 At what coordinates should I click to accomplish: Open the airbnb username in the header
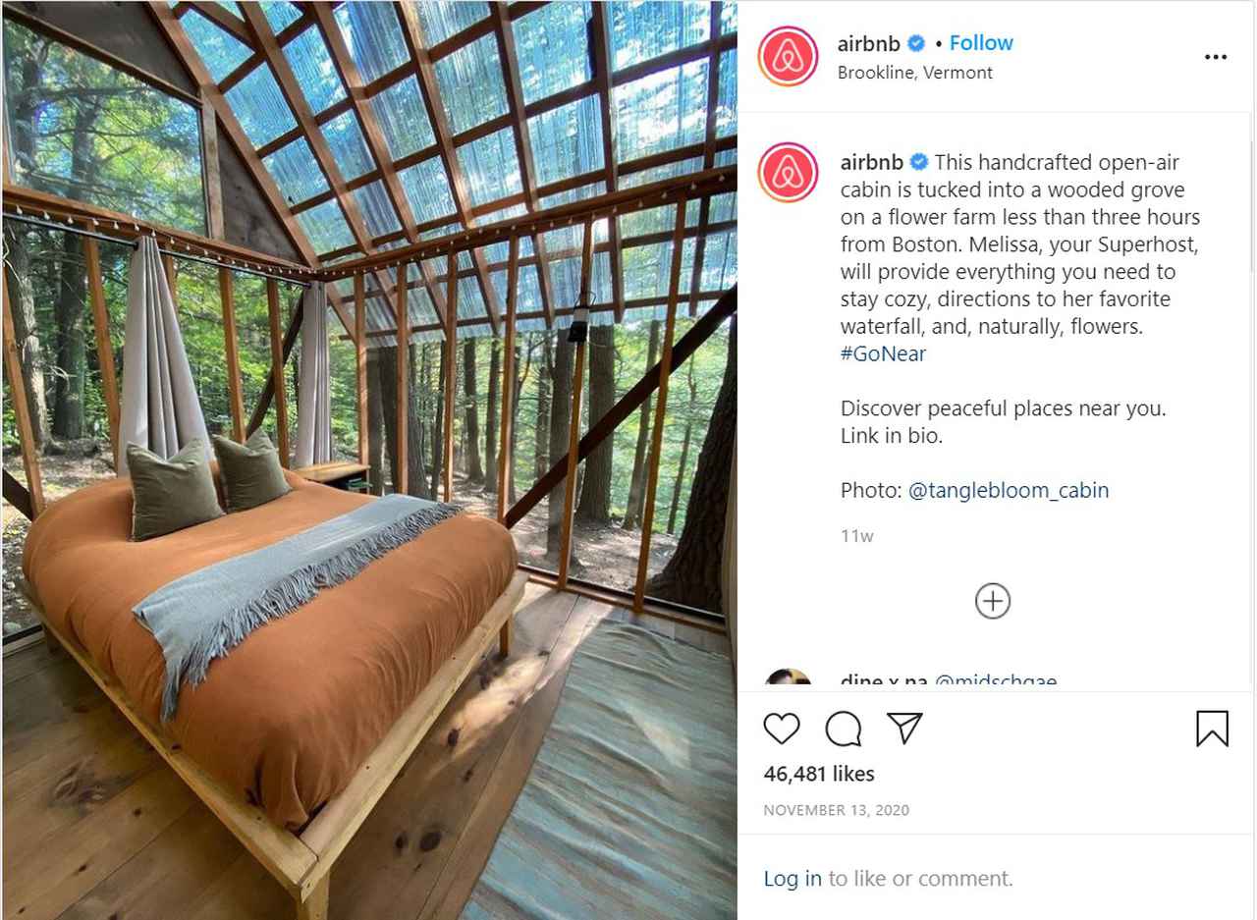[x=869, y=43]
